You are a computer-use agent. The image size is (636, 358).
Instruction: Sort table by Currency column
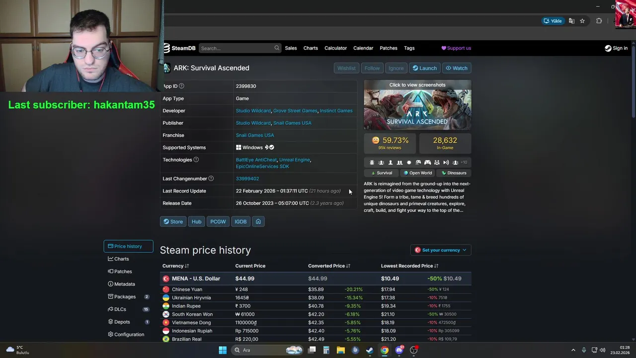[x=175, y=266]
